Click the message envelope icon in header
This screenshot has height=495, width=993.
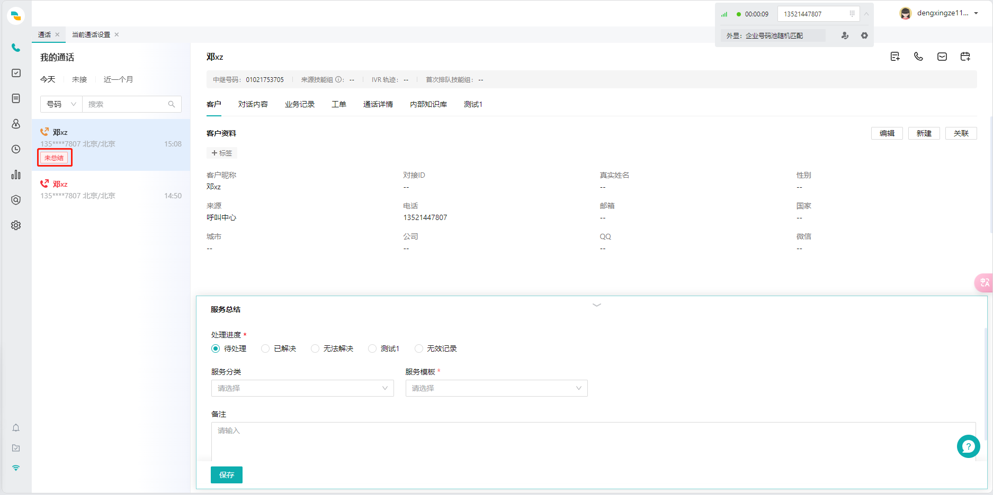[942, 57]
